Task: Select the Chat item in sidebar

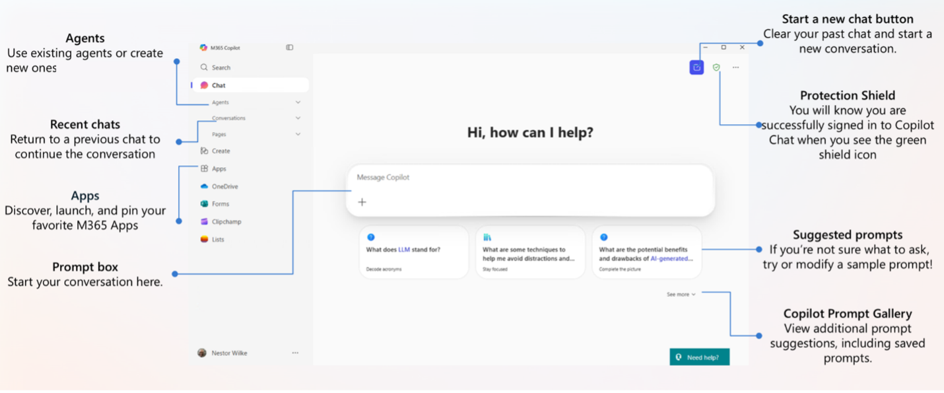Action: click(219, 85)
